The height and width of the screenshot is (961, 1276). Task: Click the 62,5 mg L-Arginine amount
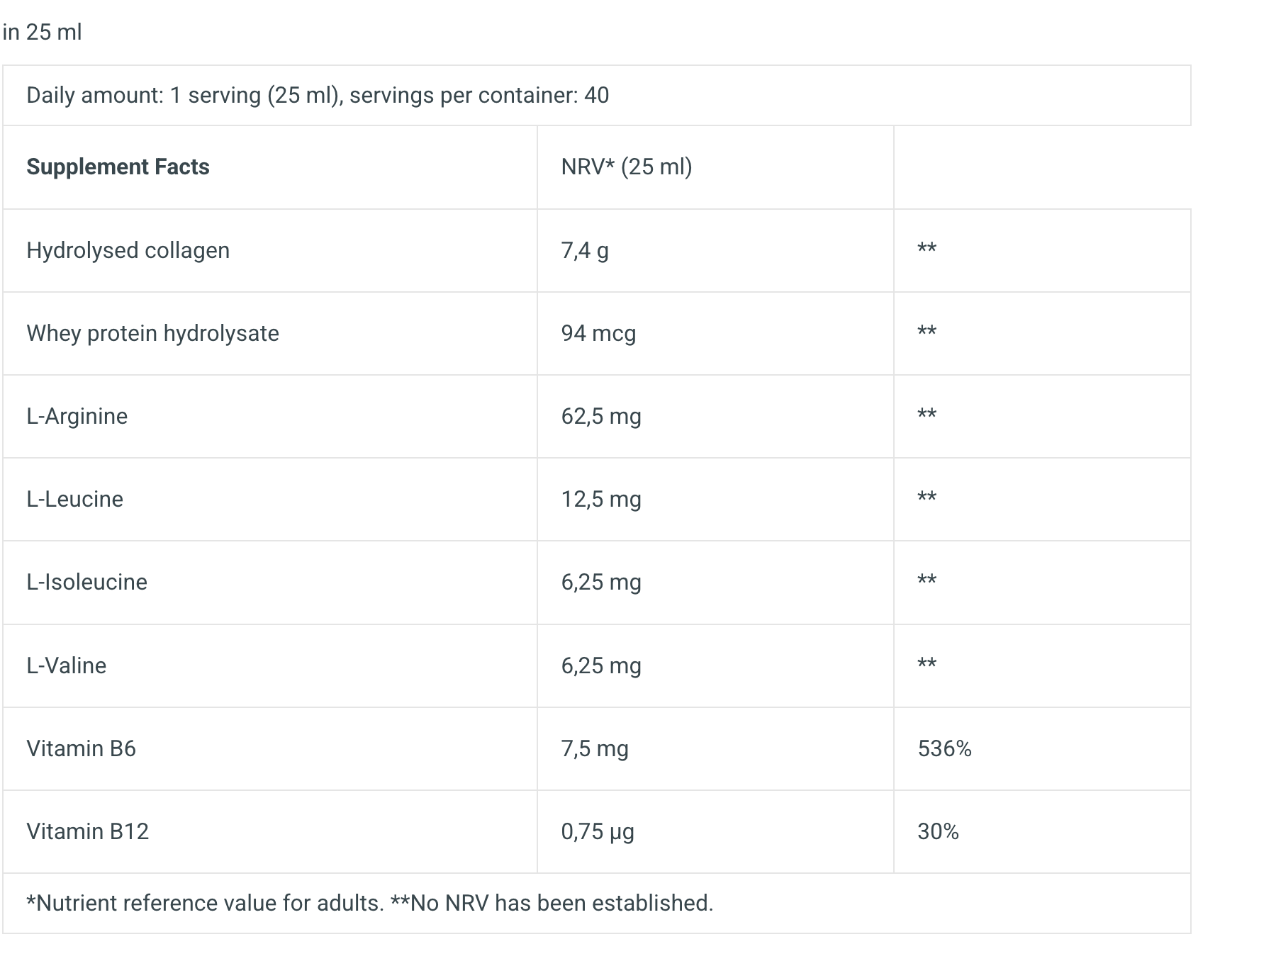click(601, 417)
